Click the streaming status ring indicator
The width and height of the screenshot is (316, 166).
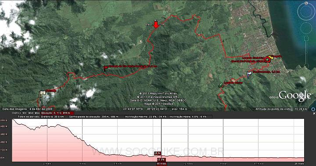tap(313, 109)
